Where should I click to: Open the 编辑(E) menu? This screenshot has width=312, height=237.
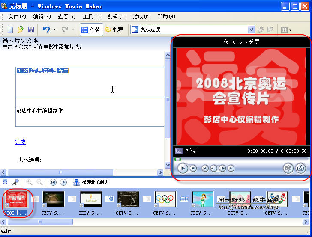(42, 17)
